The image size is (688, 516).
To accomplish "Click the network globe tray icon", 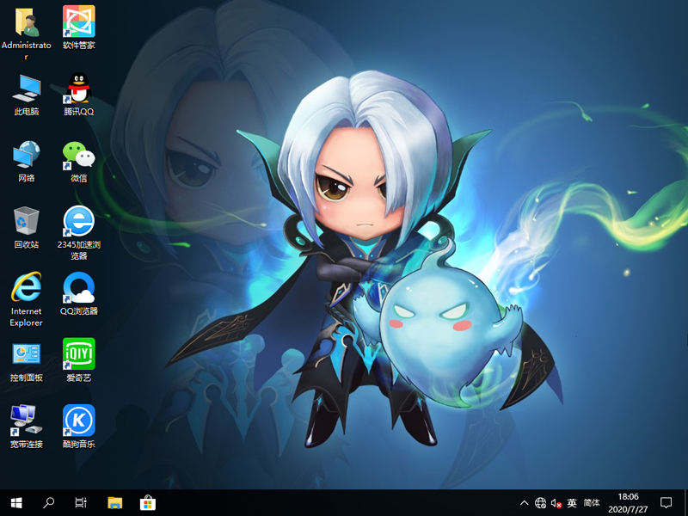I will pos(541,503).
